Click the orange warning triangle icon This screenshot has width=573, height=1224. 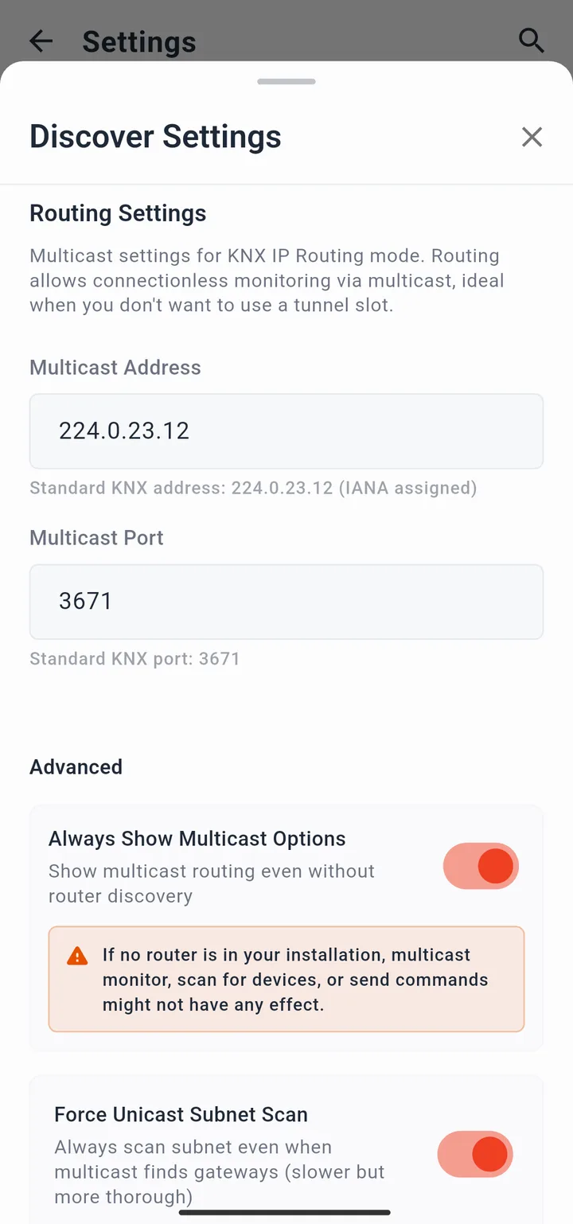click(77, 955)
